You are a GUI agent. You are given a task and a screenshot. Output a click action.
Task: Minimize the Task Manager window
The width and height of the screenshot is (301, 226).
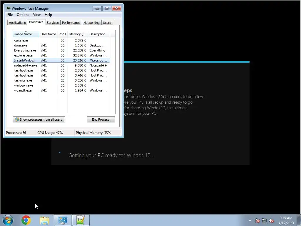pos(97,9)
